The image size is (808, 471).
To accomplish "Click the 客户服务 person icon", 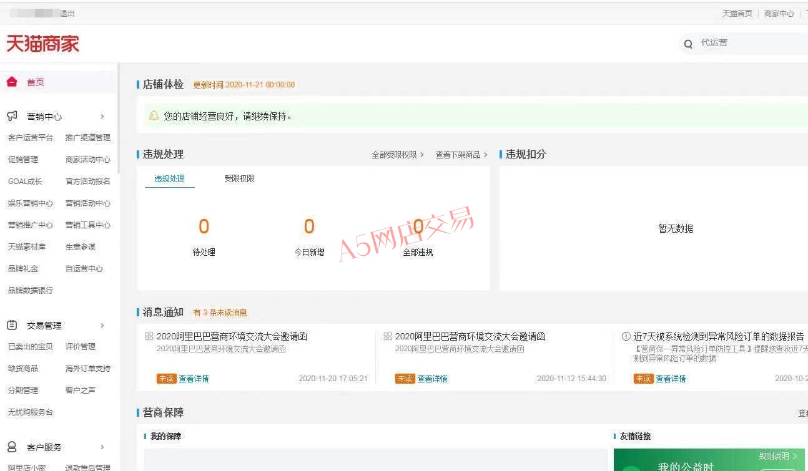I will [12, 447].
